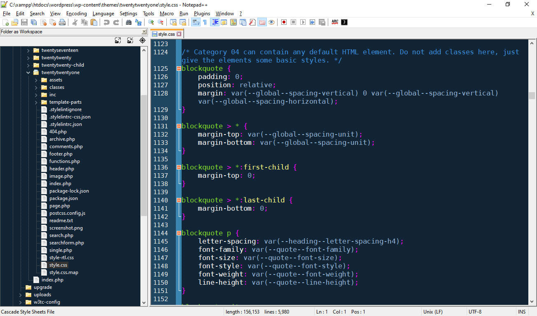The width and height of the screenshot is (537, 316).
Task: Click the editor vertical scrollbar thumb
Action: [532, 95]
